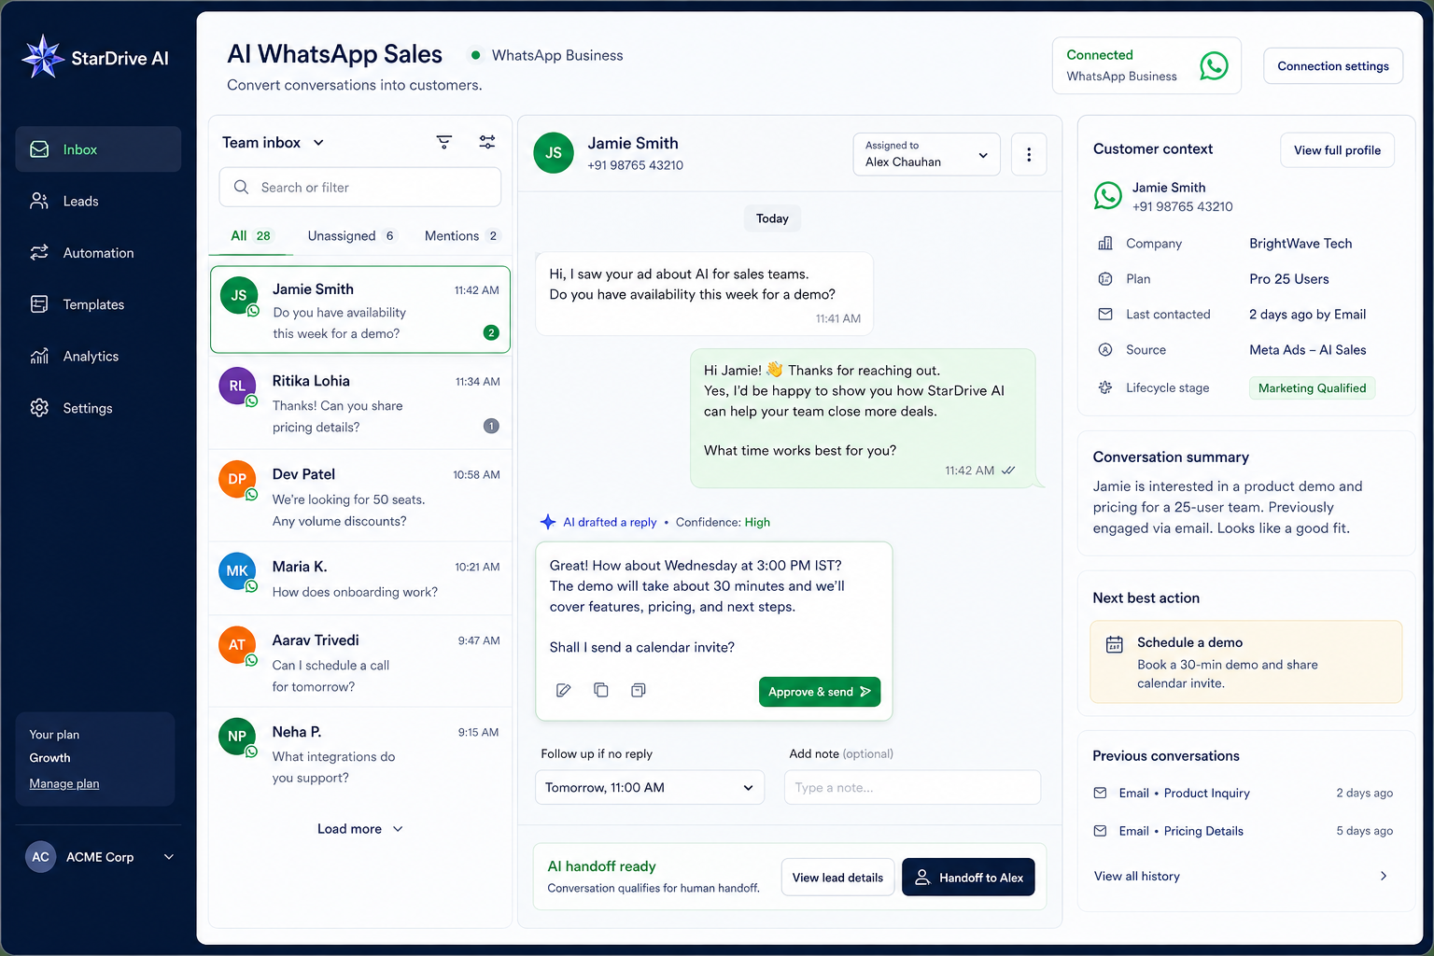1434x956 pixels.
Task: Open inbox display options sliders icon
Action: [487, 142]
